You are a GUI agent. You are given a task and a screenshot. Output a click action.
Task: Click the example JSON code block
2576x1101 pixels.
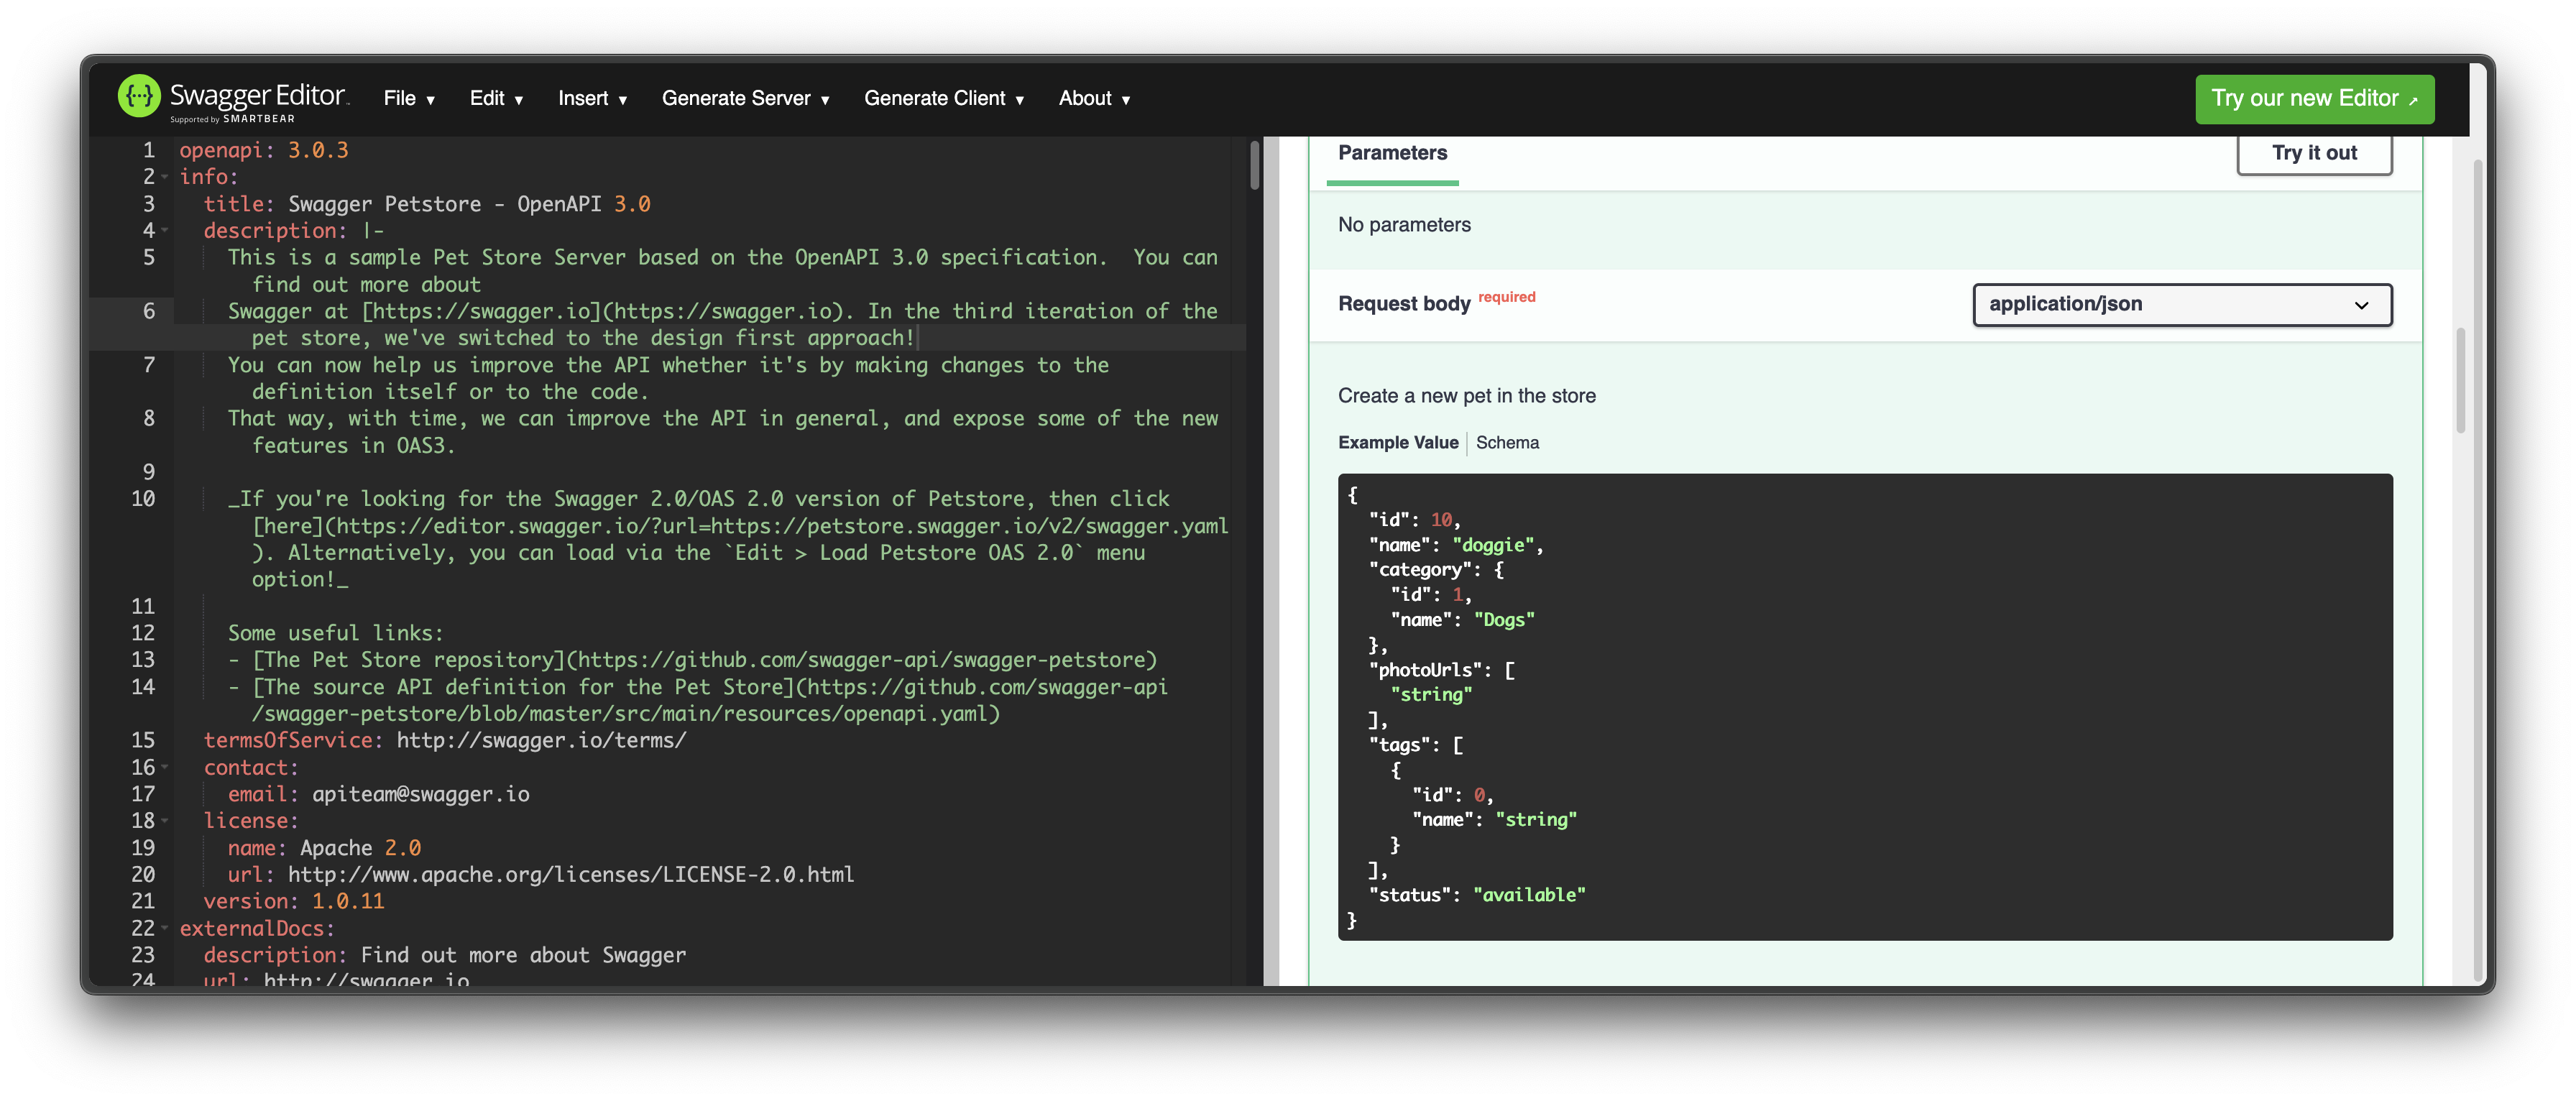pyautogui.click(x=1865, y=707)
